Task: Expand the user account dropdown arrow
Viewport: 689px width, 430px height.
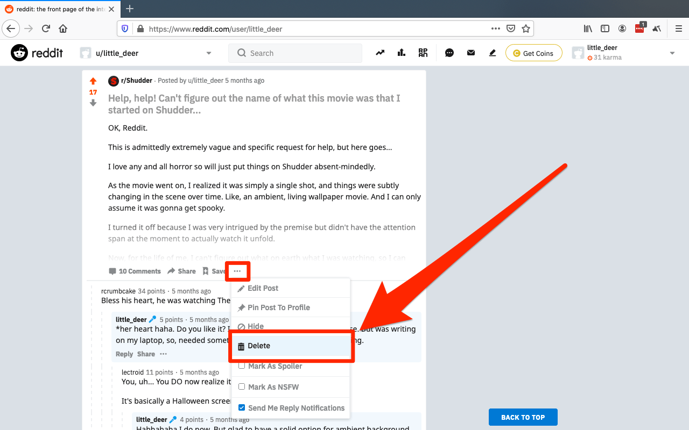Action: click(672, 53)
